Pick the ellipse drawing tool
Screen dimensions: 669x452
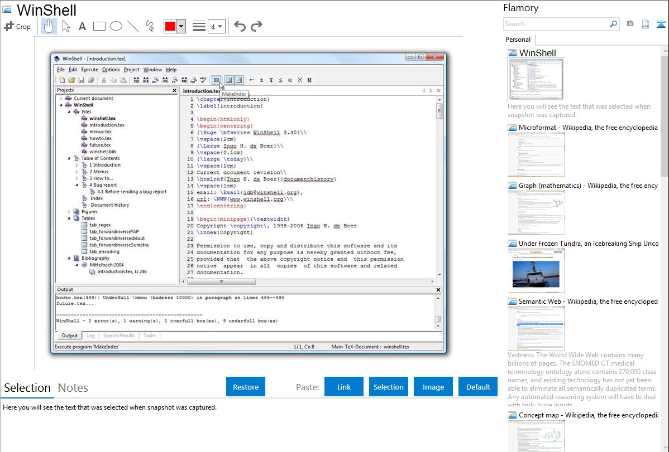tap(116, 26)
